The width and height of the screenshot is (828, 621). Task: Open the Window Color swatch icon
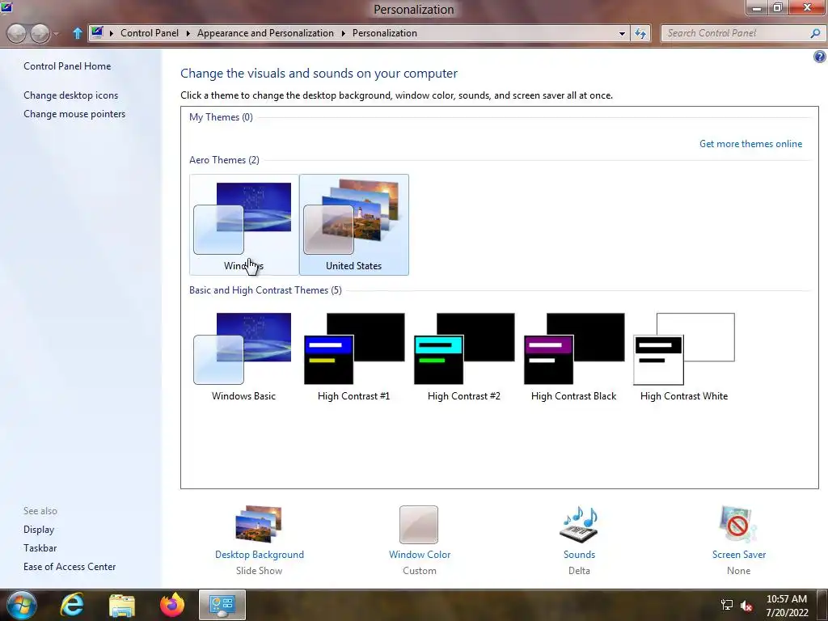pos(419,524)
